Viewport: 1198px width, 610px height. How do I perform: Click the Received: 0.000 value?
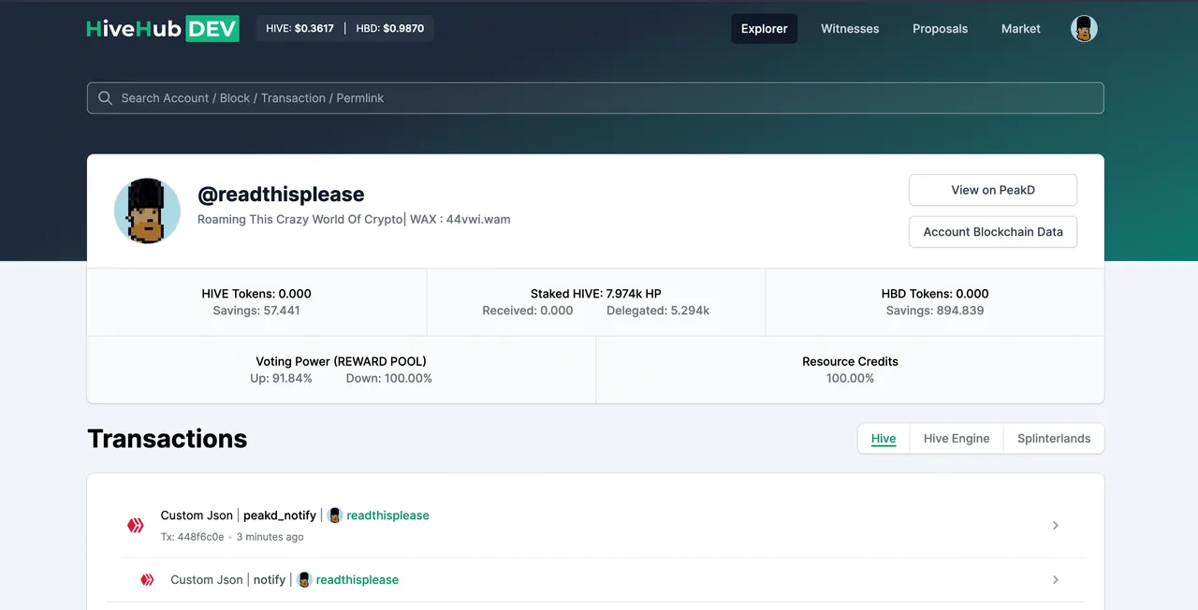pos(528,311)
